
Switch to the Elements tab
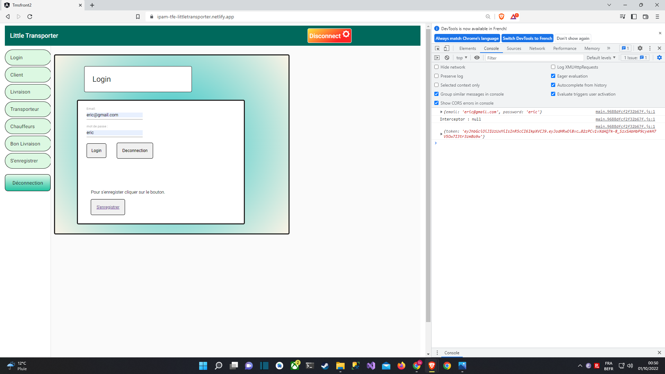[x=468, y=48]
